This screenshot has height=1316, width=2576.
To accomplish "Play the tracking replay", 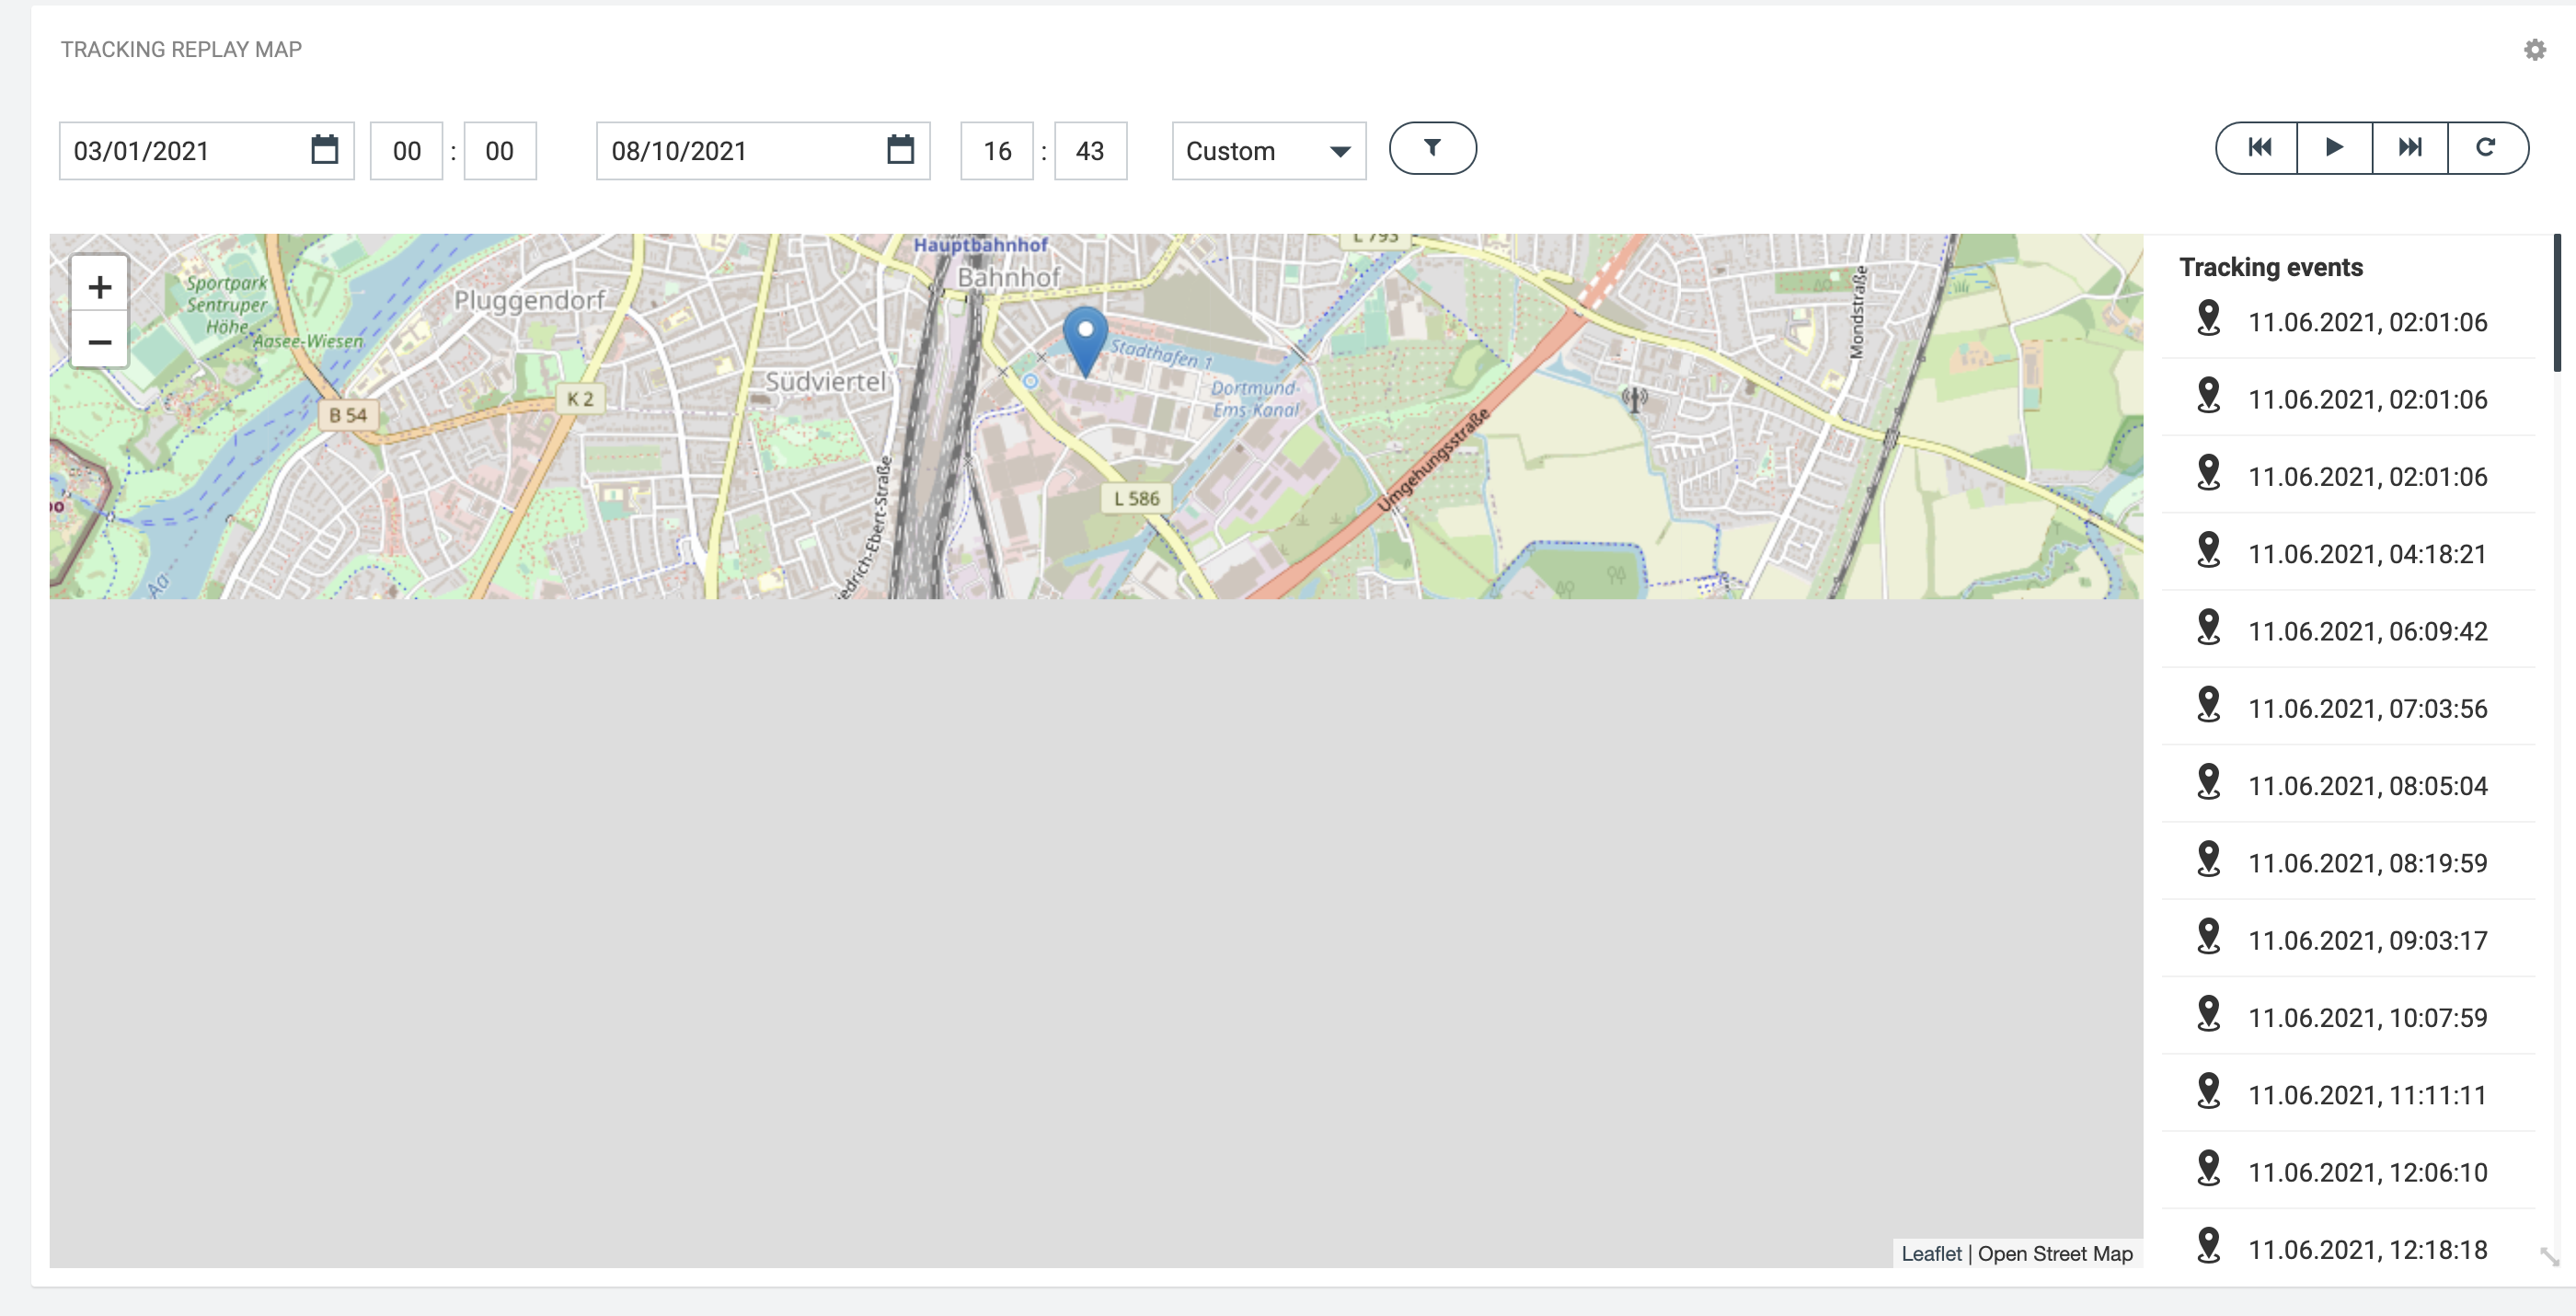I will [2334, 148].
